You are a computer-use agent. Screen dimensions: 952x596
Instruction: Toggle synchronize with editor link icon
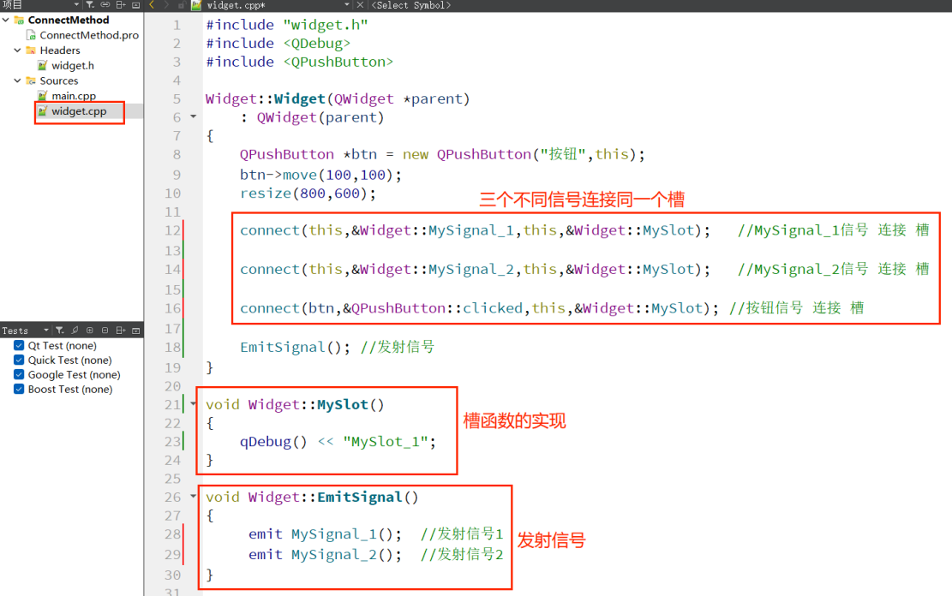click(x=105, y=5)
